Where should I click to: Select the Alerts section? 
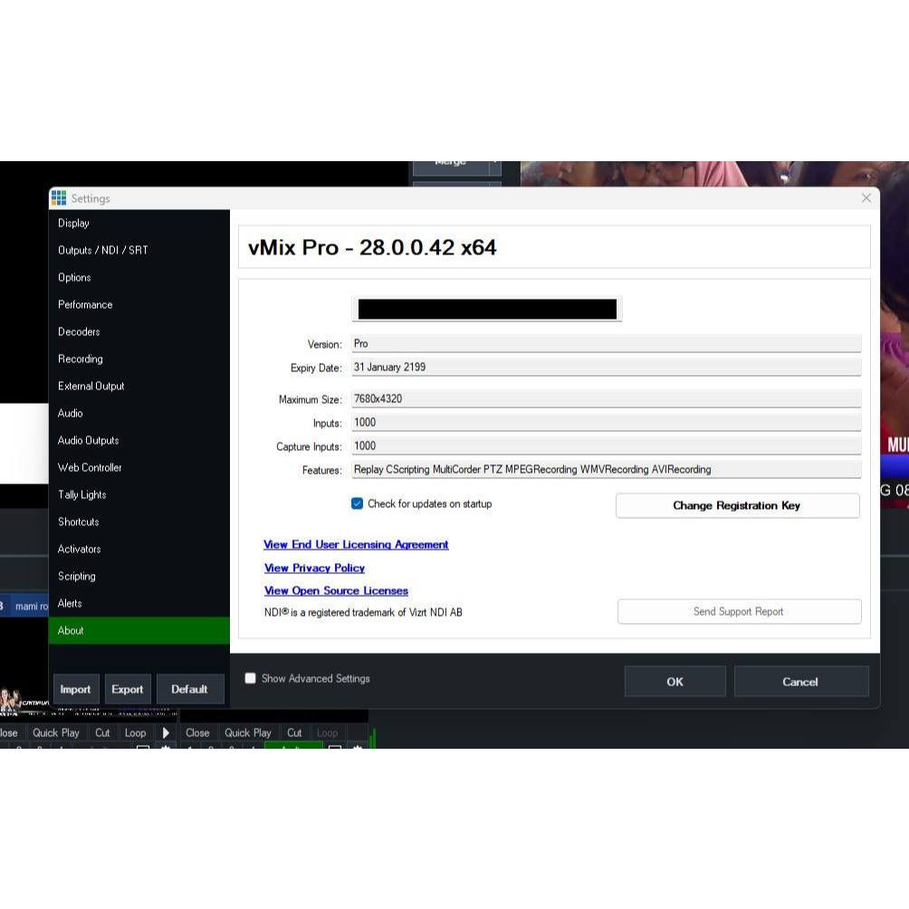[139, 604]
